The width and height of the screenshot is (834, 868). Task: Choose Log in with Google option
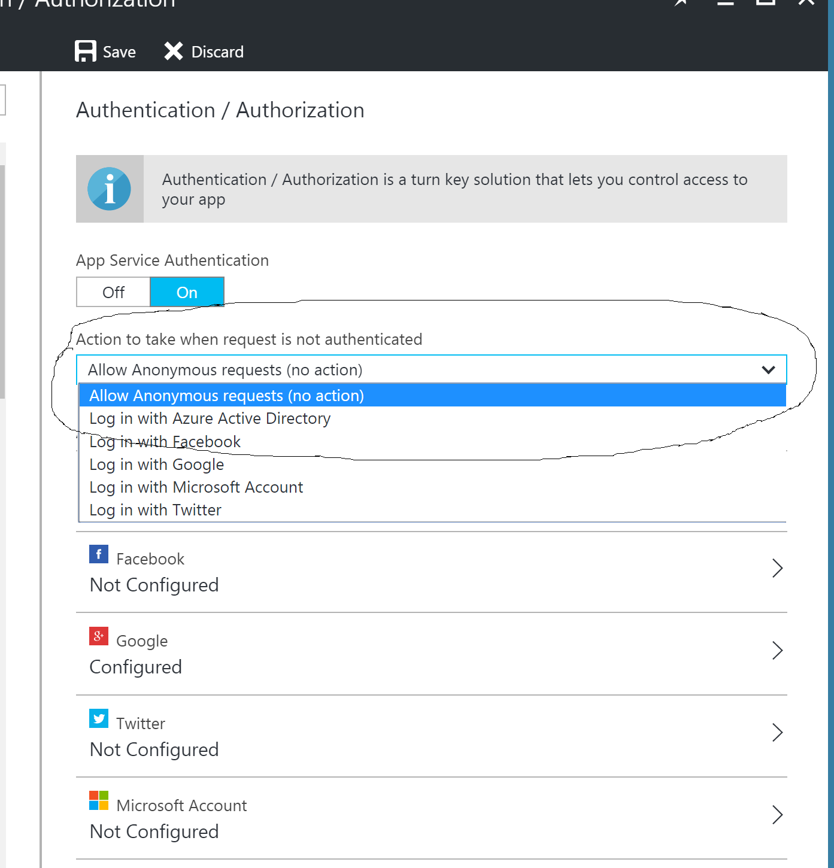tap(432, 465)
